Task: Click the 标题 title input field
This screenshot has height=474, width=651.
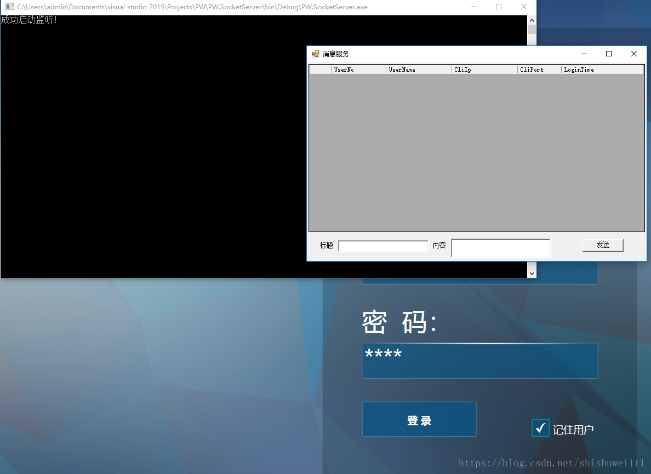Action: tap(383, 246)
